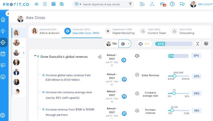
Task: Click the 13% badge on Increase revenue row
Action: pyautogui.click(x=197, y=110)
